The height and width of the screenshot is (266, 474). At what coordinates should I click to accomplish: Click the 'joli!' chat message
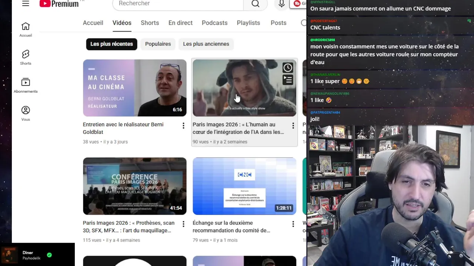tap(315, 119)
